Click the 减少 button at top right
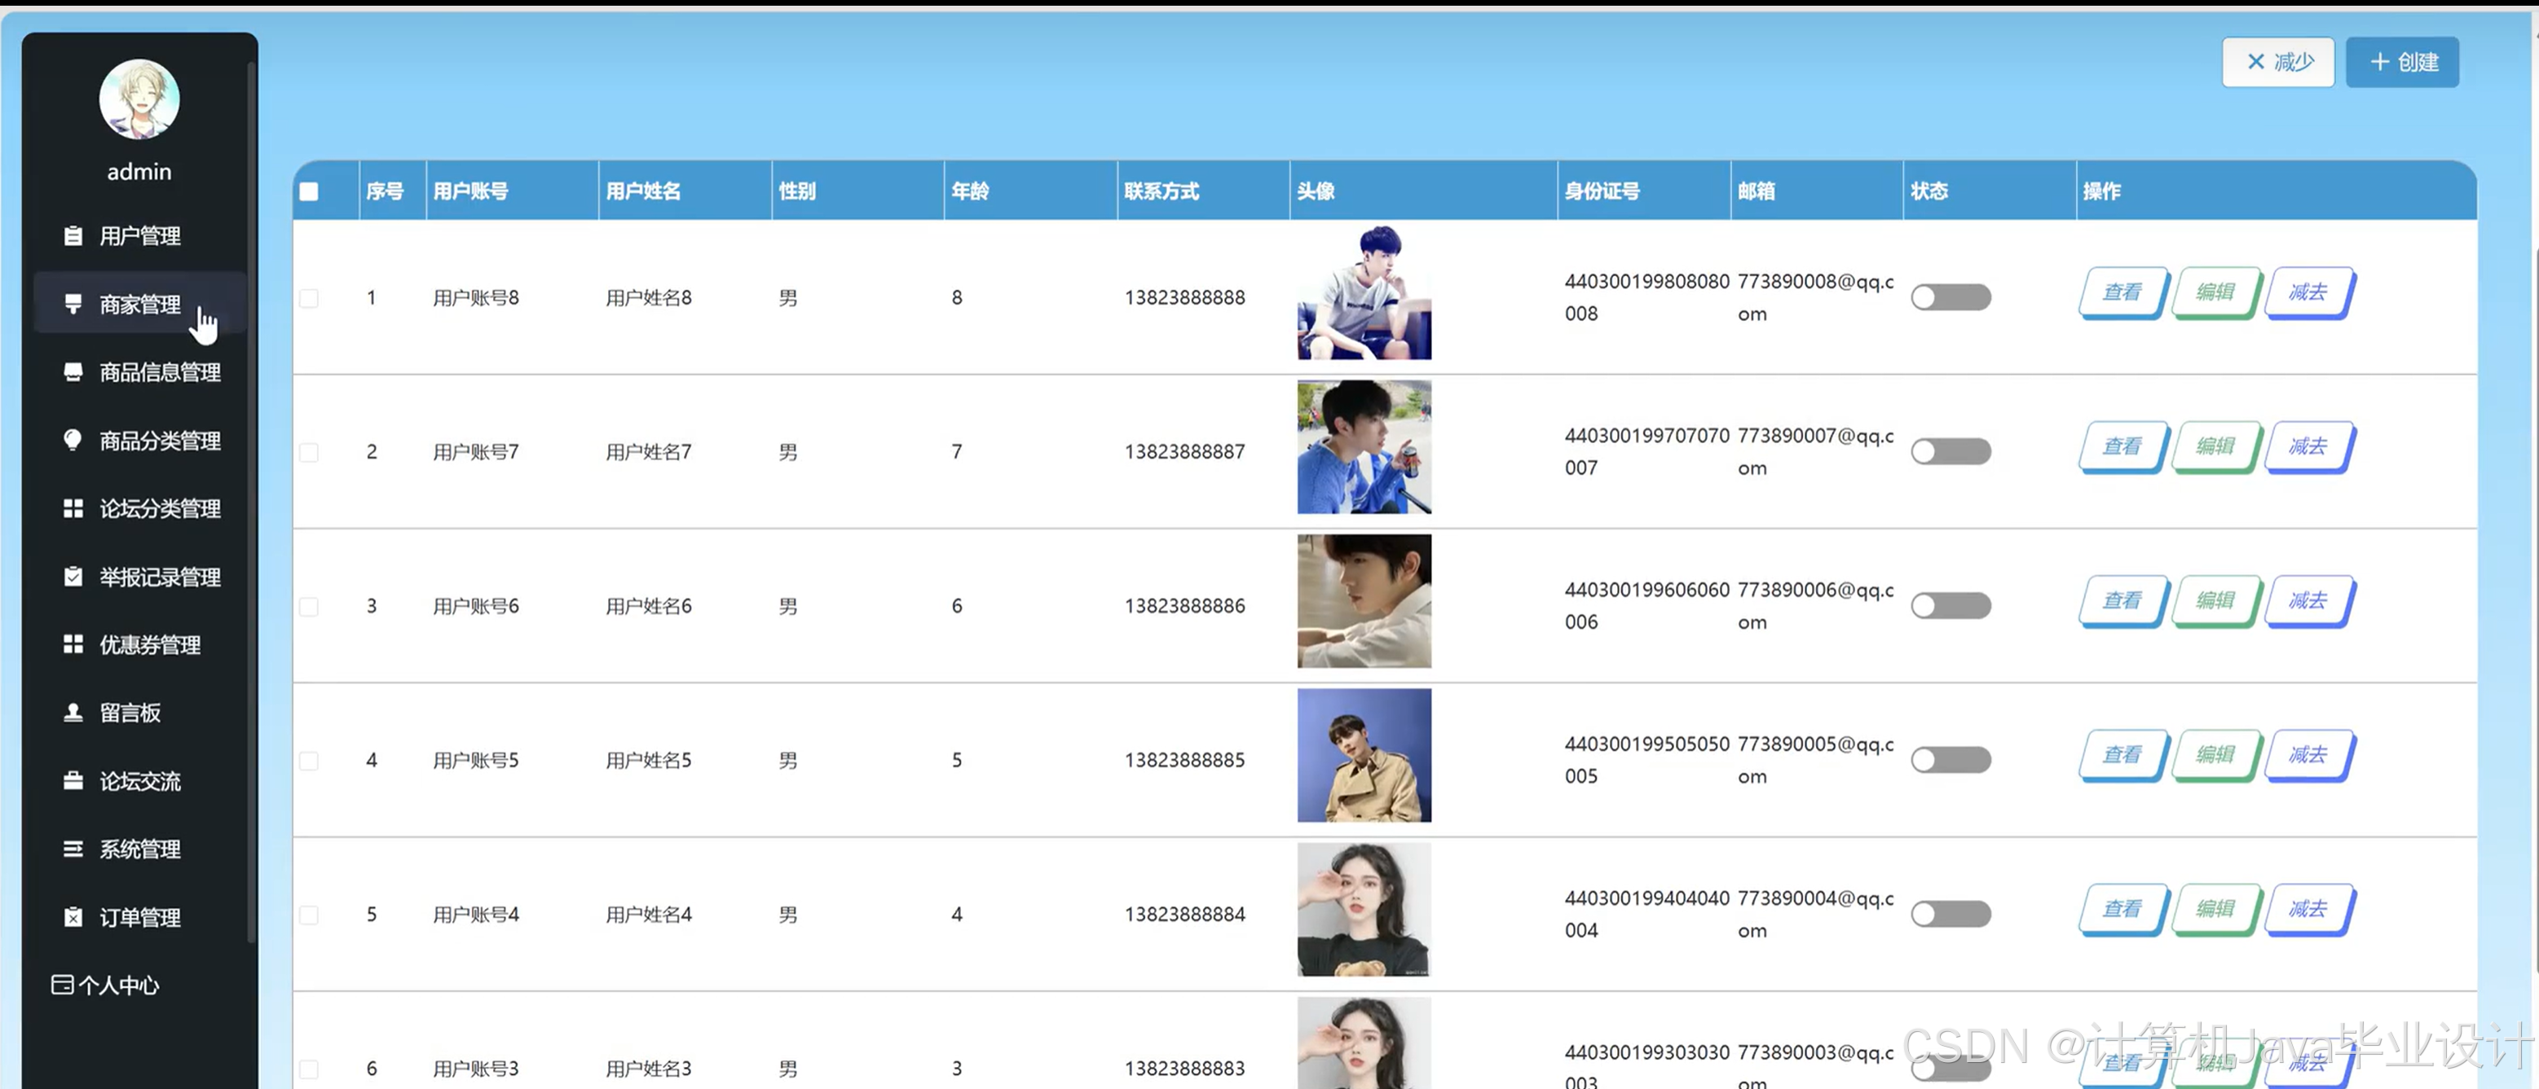The height and width of the screenshot is (1089, 2539). coord(2278,62)
